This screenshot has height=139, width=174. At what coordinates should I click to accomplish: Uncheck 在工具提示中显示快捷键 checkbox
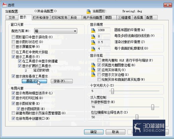[20, 61]
